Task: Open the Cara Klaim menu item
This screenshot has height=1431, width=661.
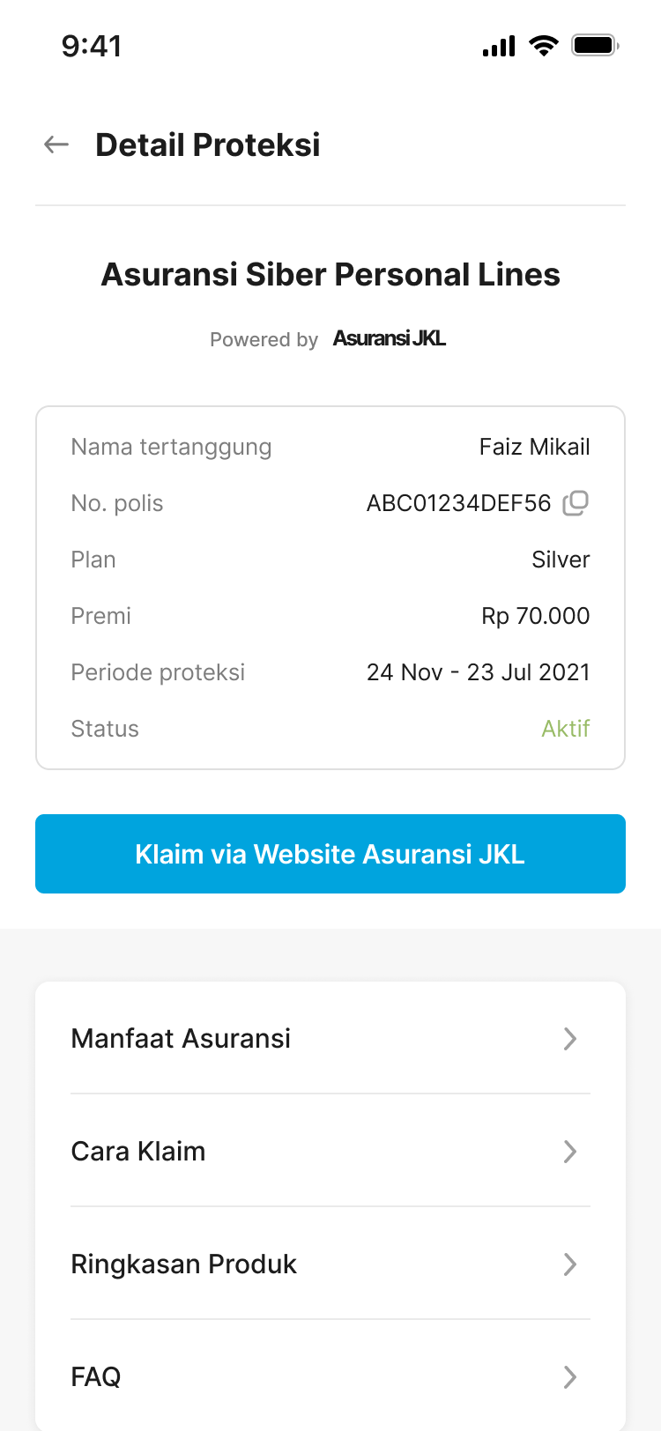Action: [138, 1152]
